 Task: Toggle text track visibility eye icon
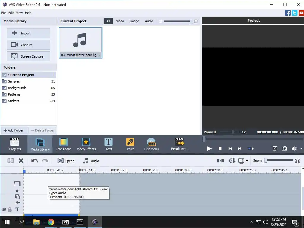pos(4,210)
